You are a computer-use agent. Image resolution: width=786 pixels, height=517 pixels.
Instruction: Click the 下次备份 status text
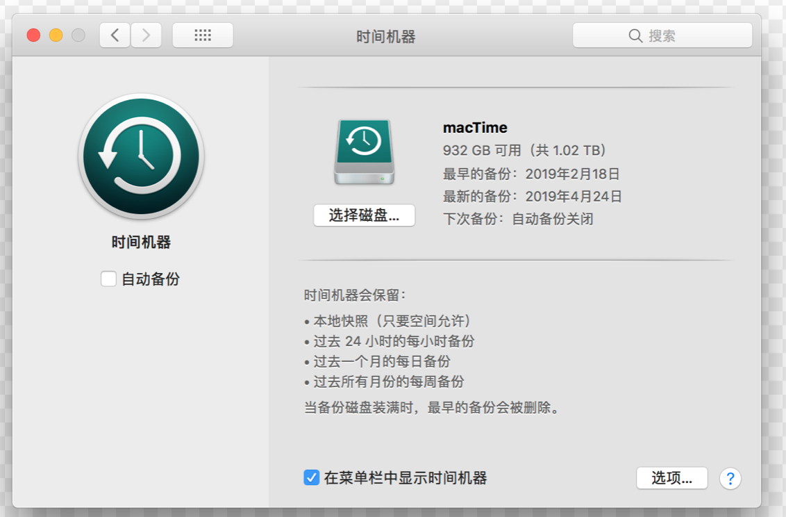(518, 219)
